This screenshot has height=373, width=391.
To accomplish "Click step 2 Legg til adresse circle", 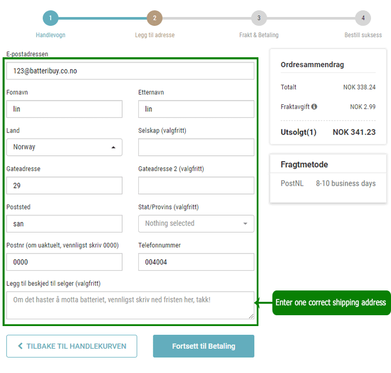I will click(155, 18).
